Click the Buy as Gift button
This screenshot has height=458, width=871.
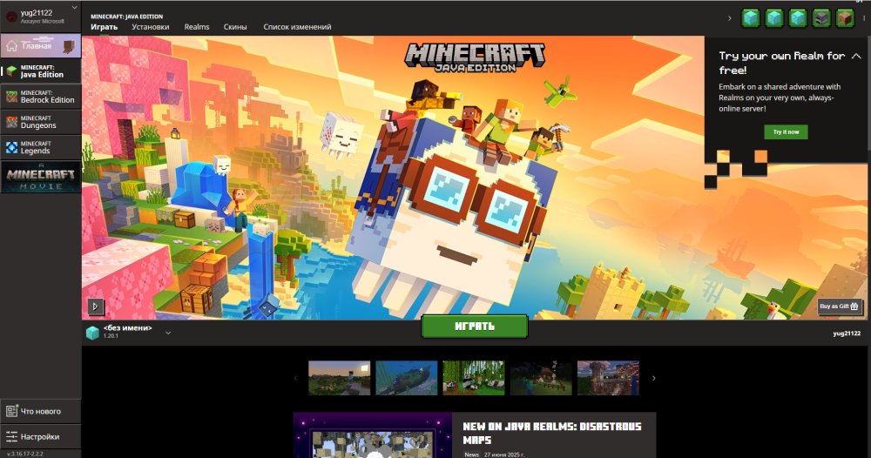[840, 306]
